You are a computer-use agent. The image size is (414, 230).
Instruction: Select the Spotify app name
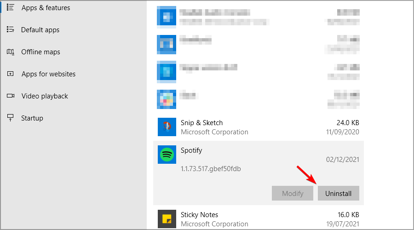pos(191,150)
